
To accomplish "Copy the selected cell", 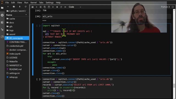I will tap(45, 7).
